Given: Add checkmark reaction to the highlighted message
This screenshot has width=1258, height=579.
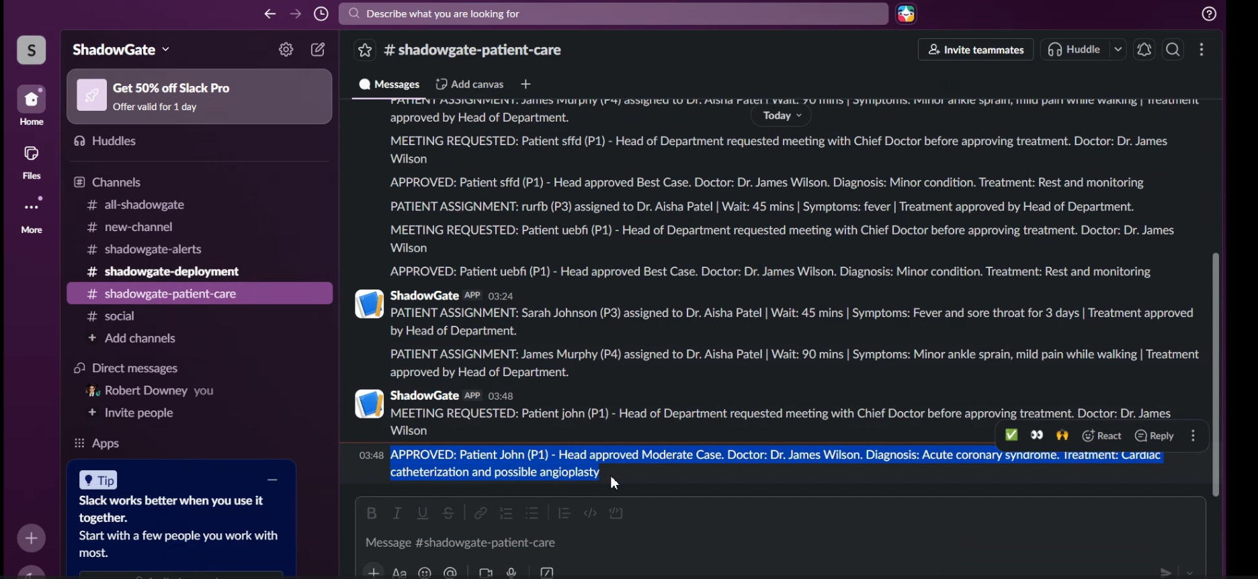Looking at the screenshot, I should (1011, 436).
